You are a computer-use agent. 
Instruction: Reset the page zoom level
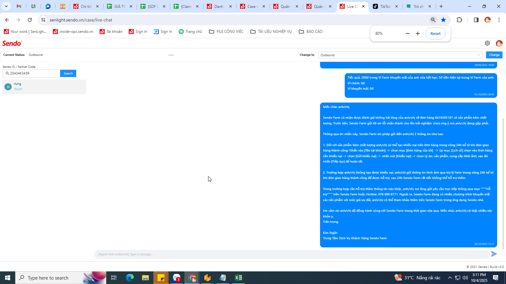[435, 33]
